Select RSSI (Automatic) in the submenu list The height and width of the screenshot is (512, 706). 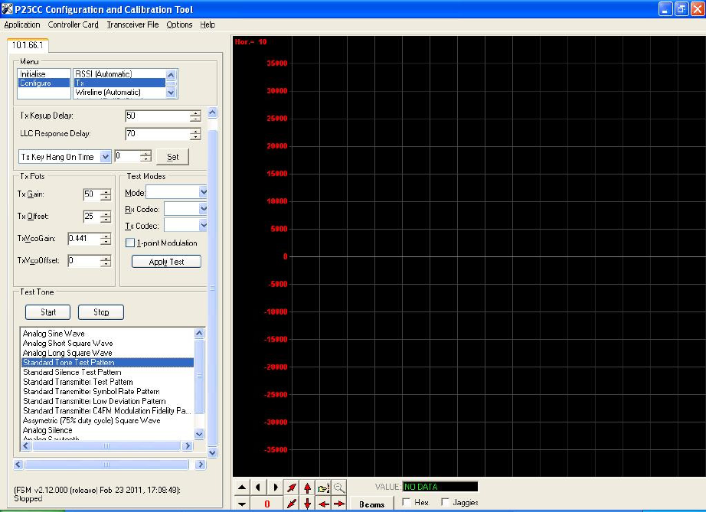(x=119, y=73)
